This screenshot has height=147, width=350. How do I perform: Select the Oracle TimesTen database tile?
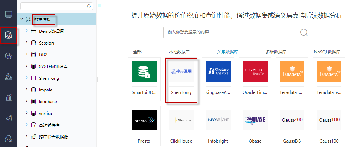[x=255, y=79]
